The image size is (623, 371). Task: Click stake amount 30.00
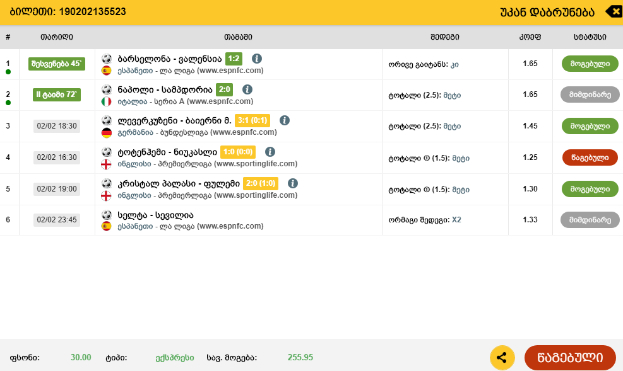coord(81,358)
